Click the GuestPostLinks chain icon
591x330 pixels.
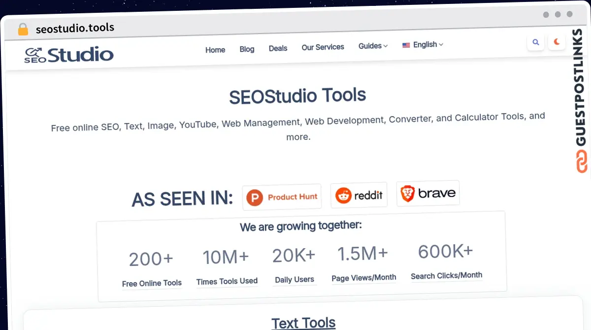[x=581, y=162]
